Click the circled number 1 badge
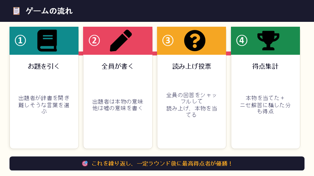 coord(20,41)
